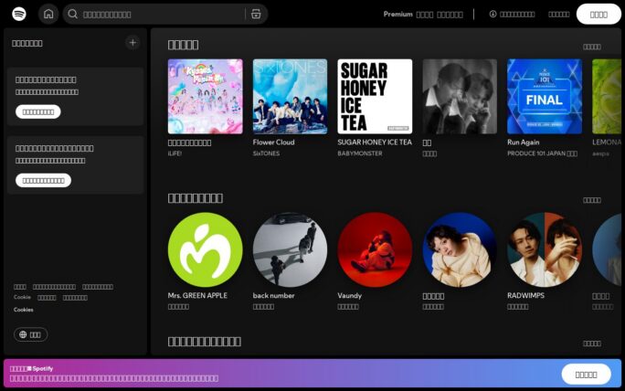Click show all link for artists section
Image resolution: width=625 pixels, height=391 pixels.
pos(591,200)
